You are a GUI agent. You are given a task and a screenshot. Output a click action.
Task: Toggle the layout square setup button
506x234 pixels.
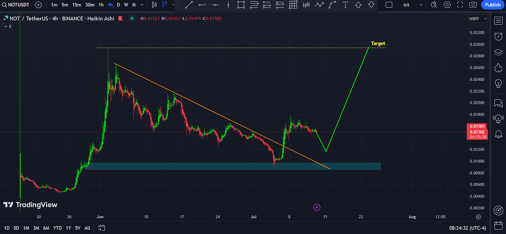pos(388,4)
